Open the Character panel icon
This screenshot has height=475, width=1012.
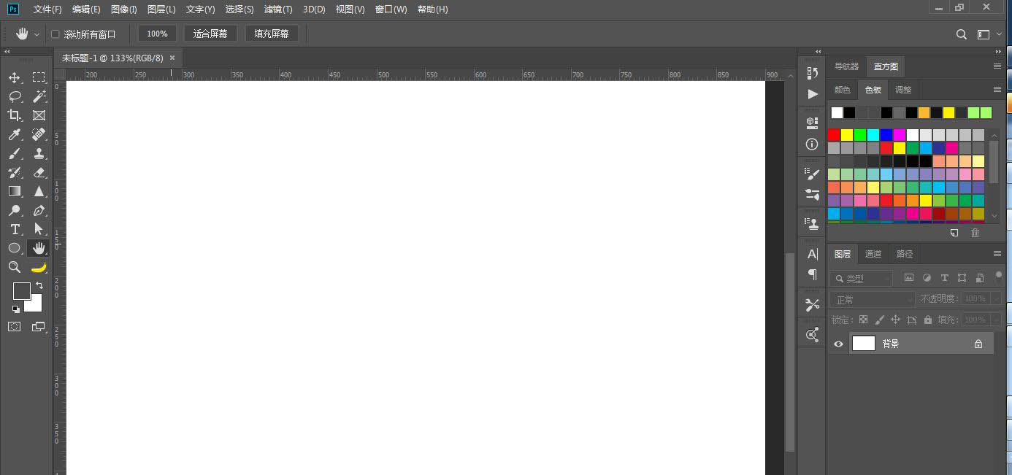pos(812,254)
